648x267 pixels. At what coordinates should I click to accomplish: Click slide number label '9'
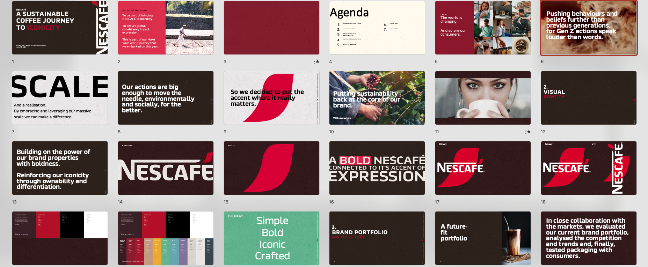(x=225, y=132)
